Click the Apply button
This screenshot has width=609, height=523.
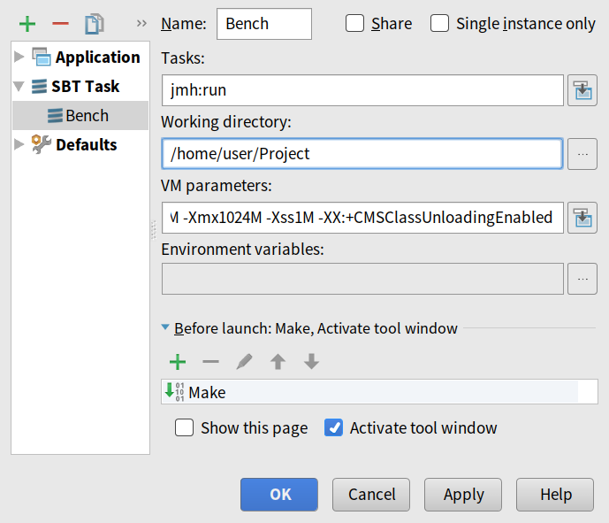click(463, 495)
